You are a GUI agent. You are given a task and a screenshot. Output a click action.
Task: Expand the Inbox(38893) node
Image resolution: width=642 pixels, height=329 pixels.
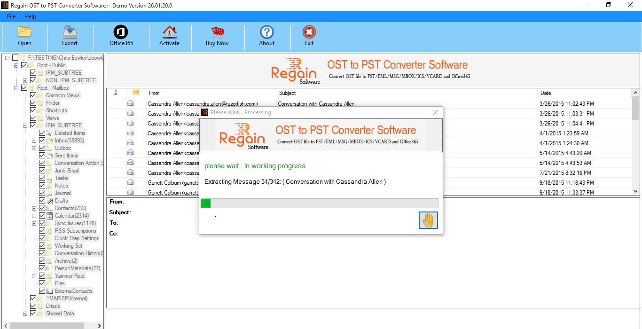[x=34, y=141]
